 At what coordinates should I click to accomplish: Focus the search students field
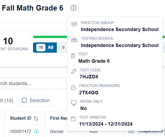(x=34, y=83)
